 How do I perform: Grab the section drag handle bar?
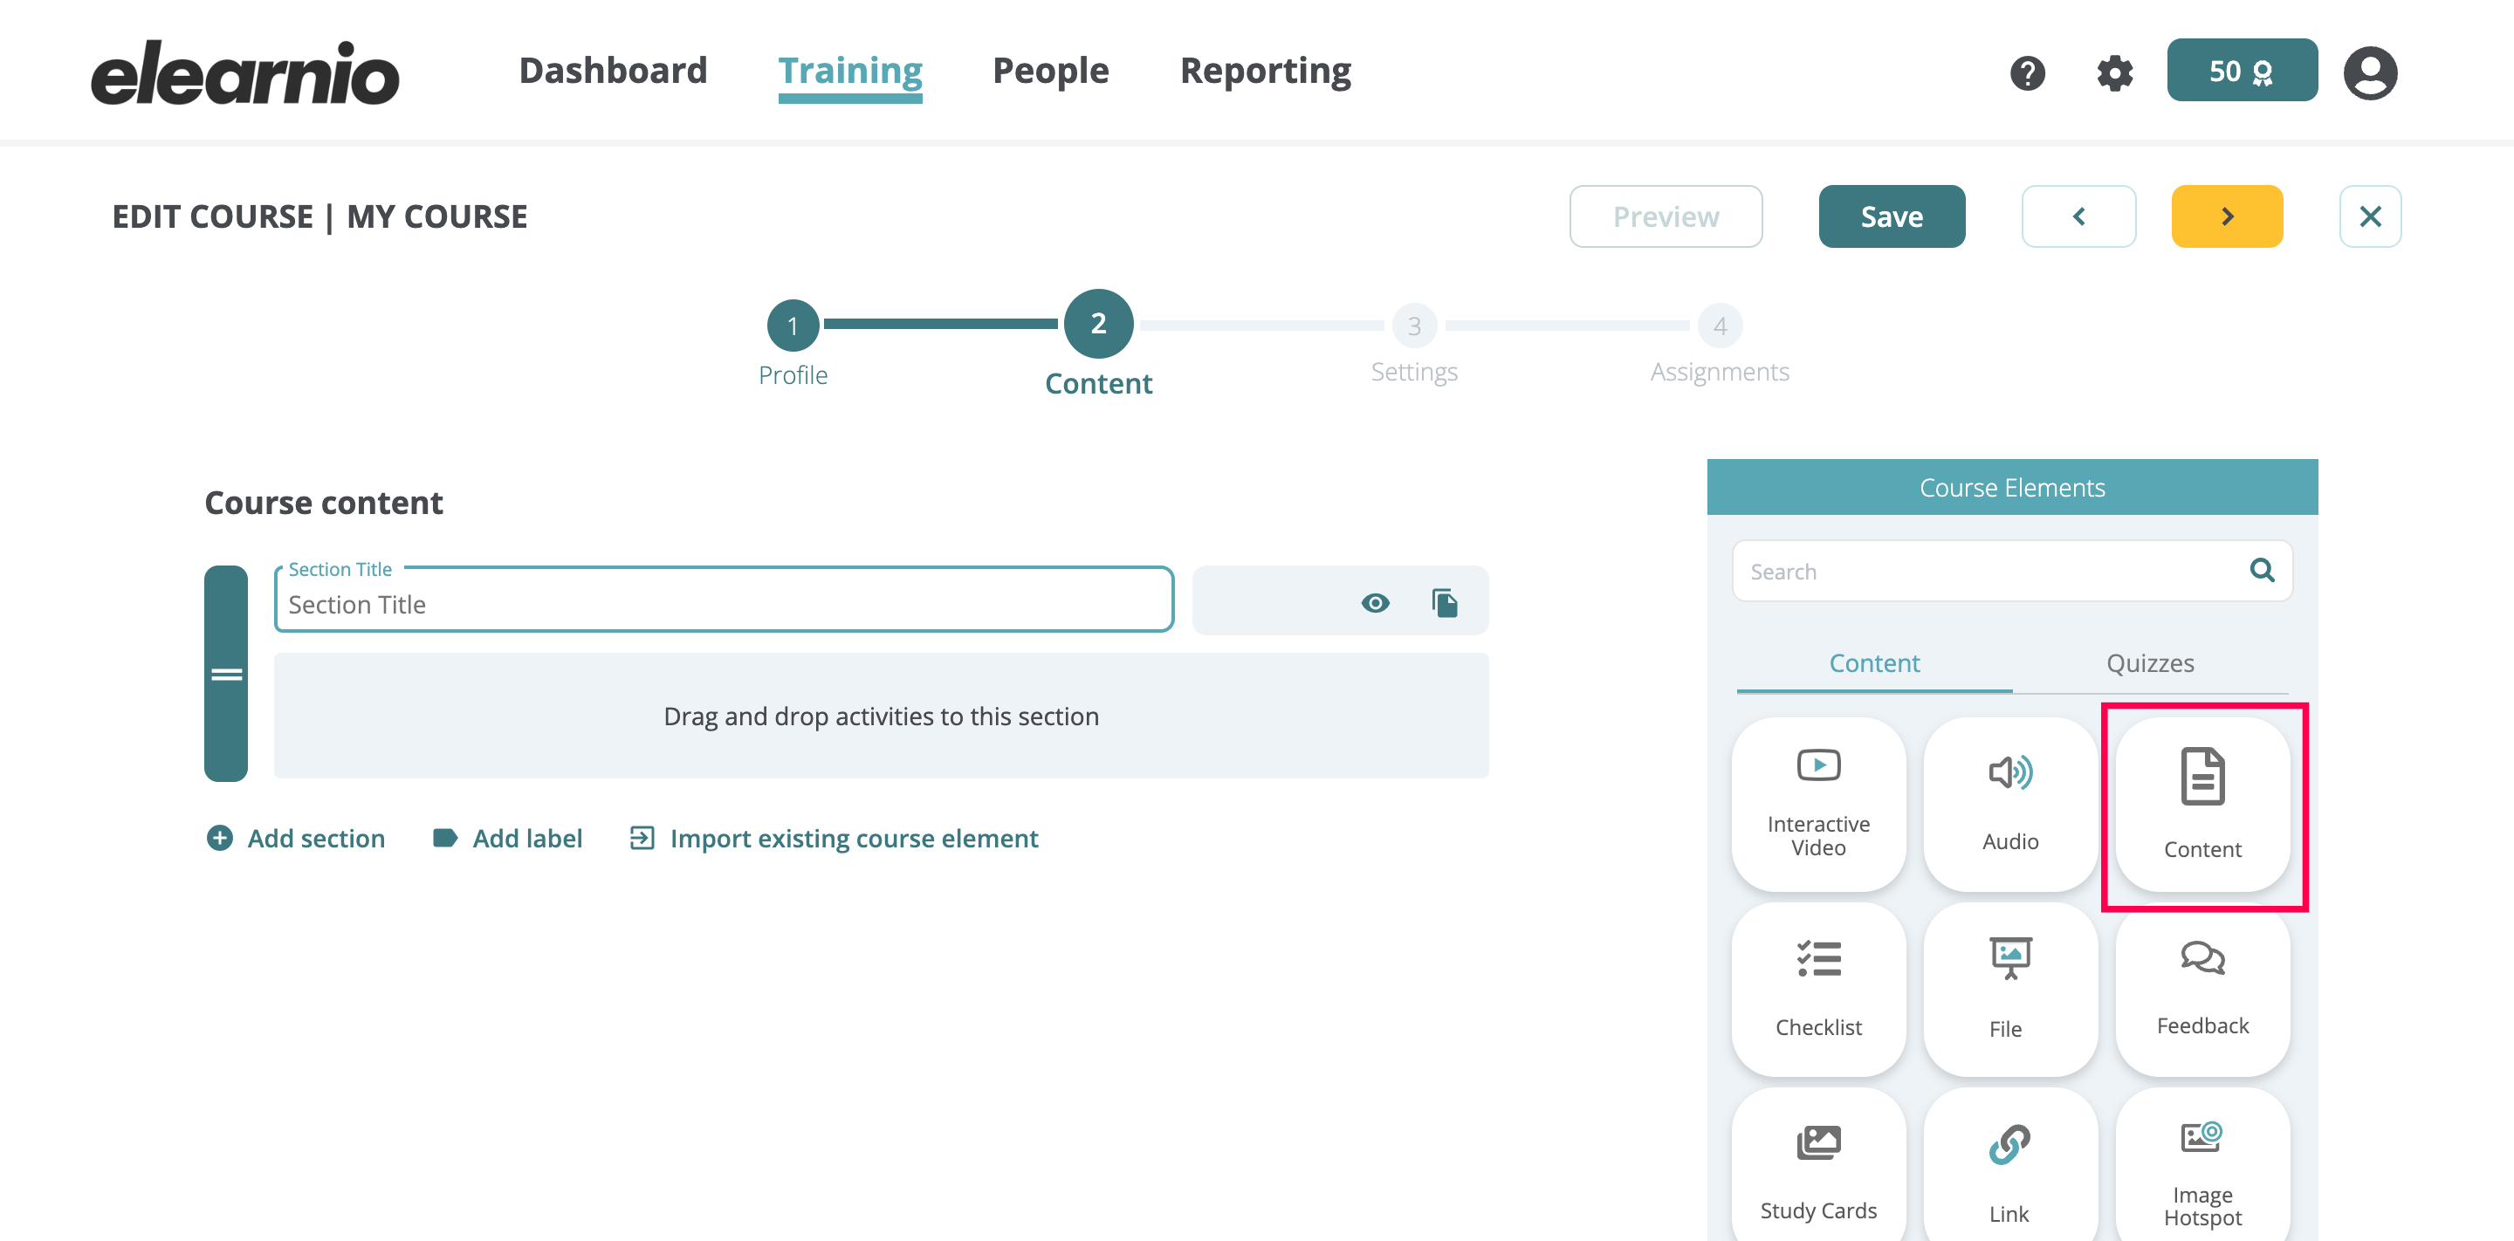point(225,673)
